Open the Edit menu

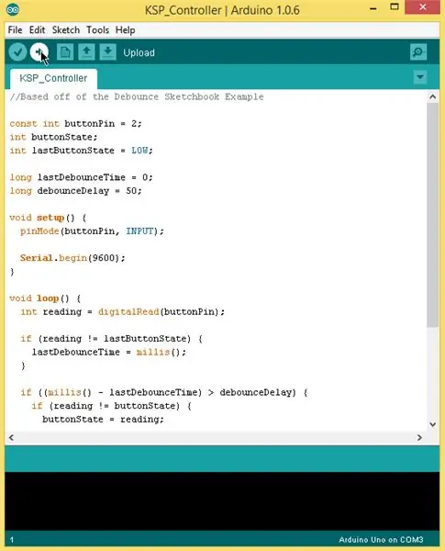click(x=37, y=30)
